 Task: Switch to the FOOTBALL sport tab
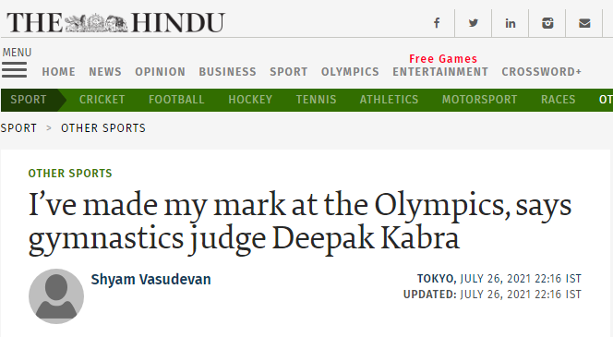176,100
